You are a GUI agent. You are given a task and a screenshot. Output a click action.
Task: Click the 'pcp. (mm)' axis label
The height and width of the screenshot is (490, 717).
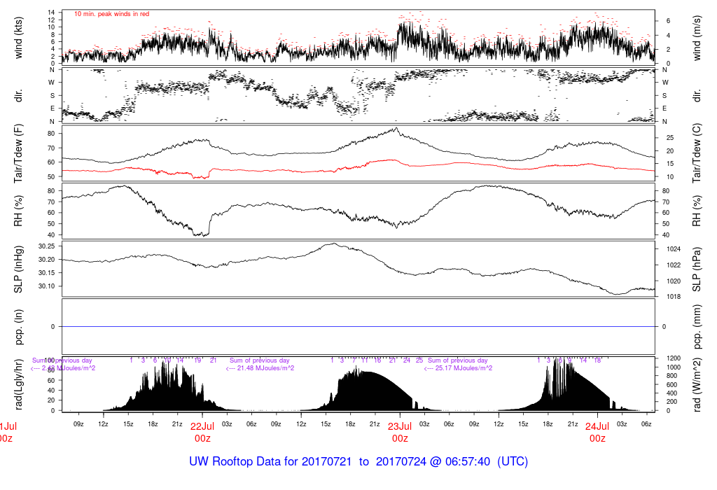click(697, 327)
